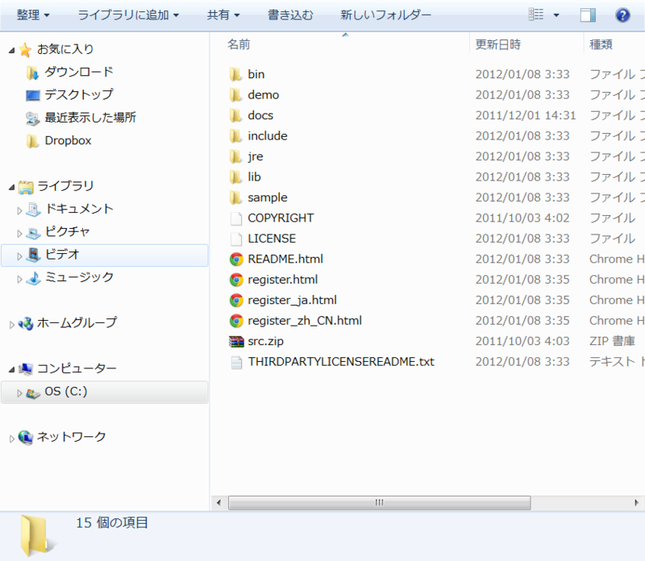This screenshot has height=561, width=645.
Task: Expand the ドキュメント library node
Action: click(19, 210)
